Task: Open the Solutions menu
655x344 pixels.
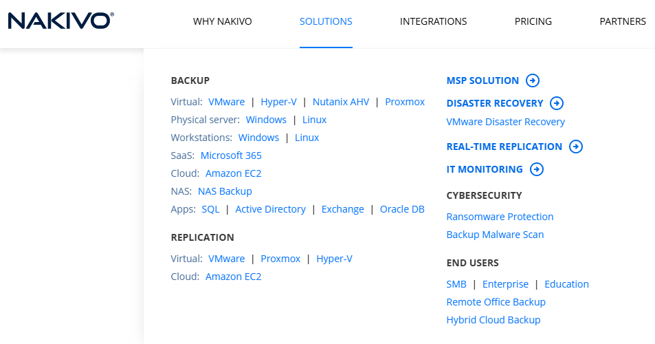Action: [x=326, y=21]
